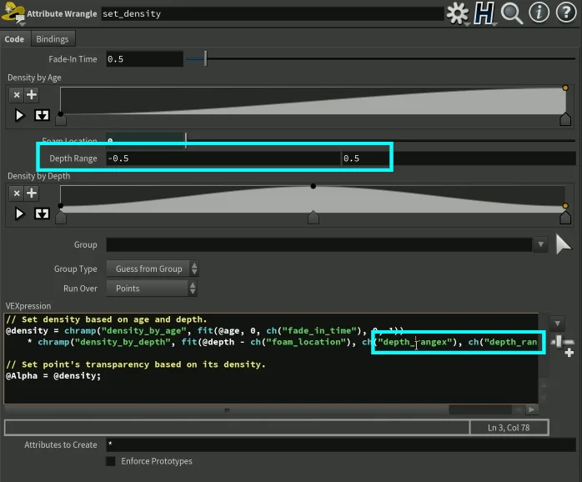
Task: Remove point in Density by Age ramp
Action: (17, 95)
